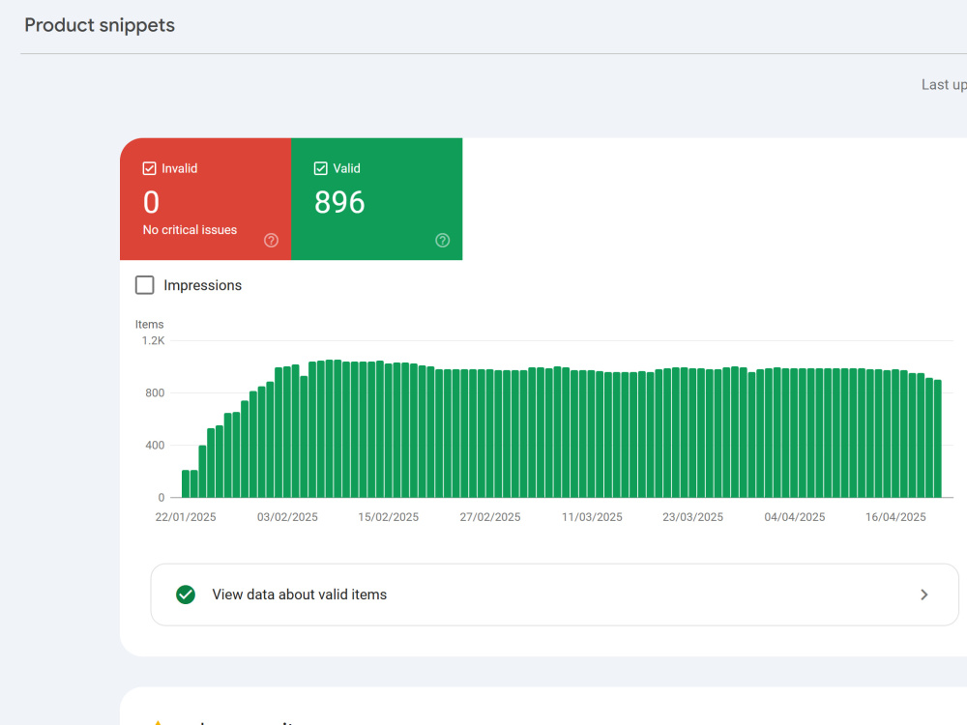Open help icon in the Invalid card
Viewport: 967px width, 725px height.
pyautogui.click(x=271, y=241)
